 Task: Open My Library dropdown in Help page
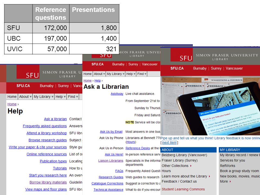click(x=43, y=96)
